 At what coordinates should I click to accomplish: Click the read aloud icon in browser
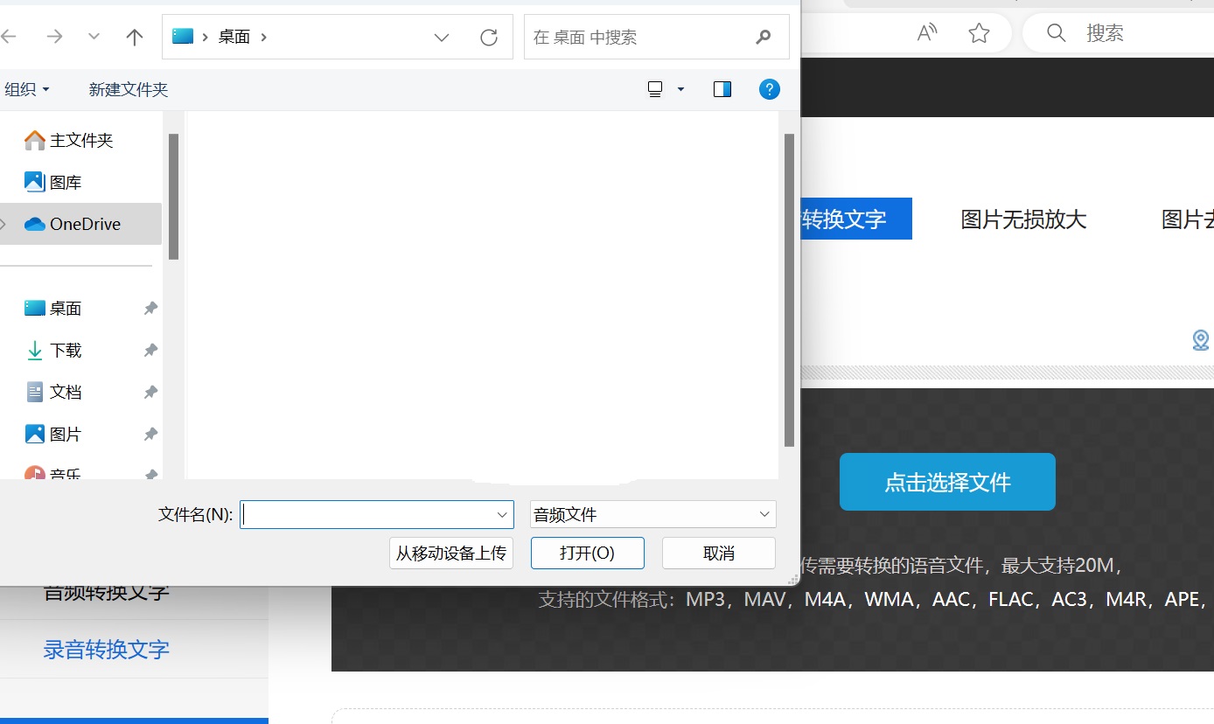pyautogui.click(x=927, y=33)
